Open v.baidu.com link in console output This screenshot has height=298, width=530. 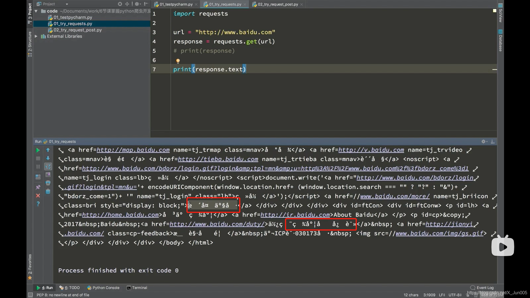pos(371,150)
